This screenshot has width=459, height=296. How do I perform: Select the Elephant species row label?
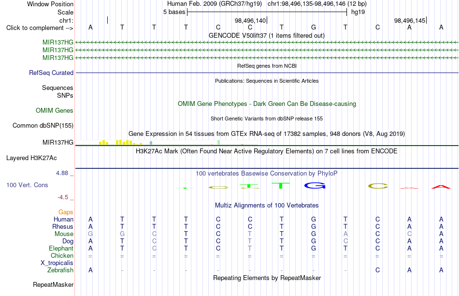pyautogui.click(x=61, y=248)
